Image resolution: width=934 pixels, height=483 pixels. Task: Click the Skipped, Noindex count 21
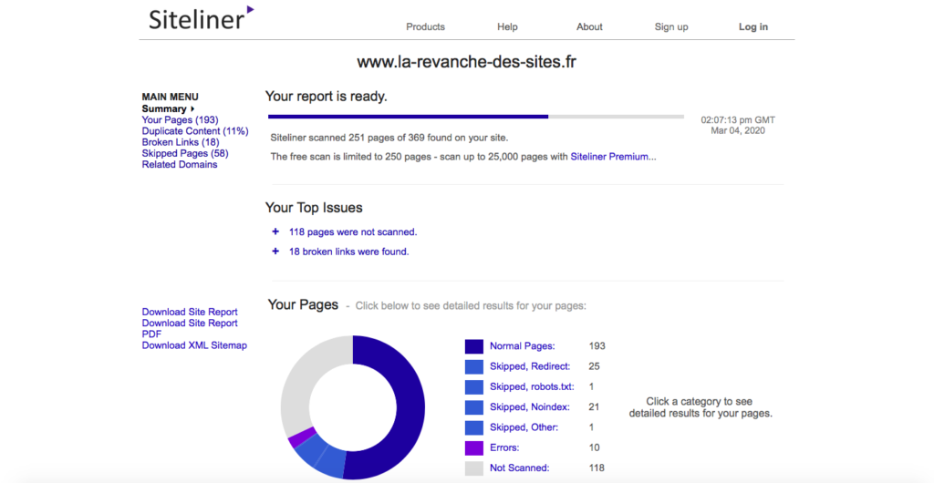pos(594,406)
